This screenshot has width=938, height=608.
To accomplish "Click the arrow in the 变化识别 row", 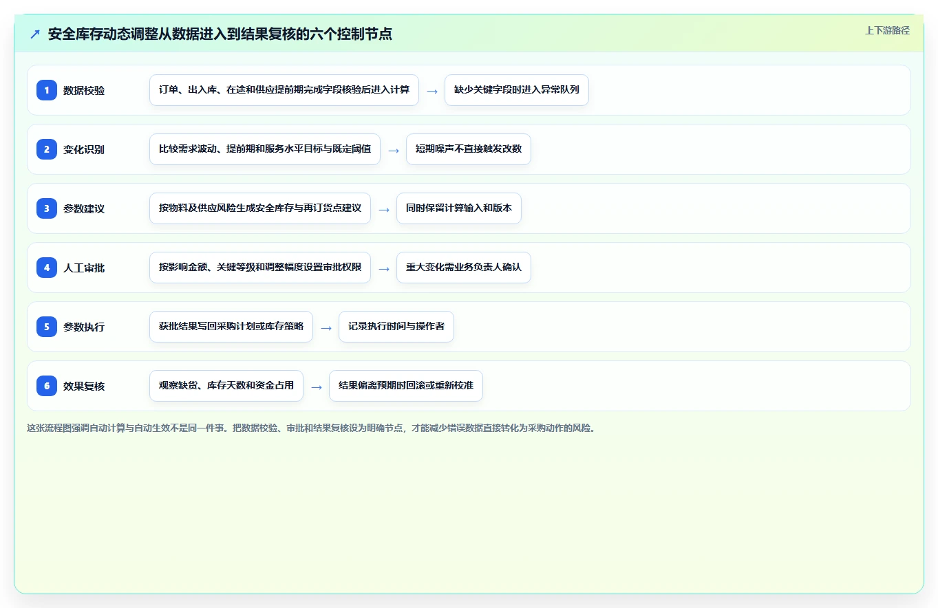I will pyautogui.click(x=394, y=150).
